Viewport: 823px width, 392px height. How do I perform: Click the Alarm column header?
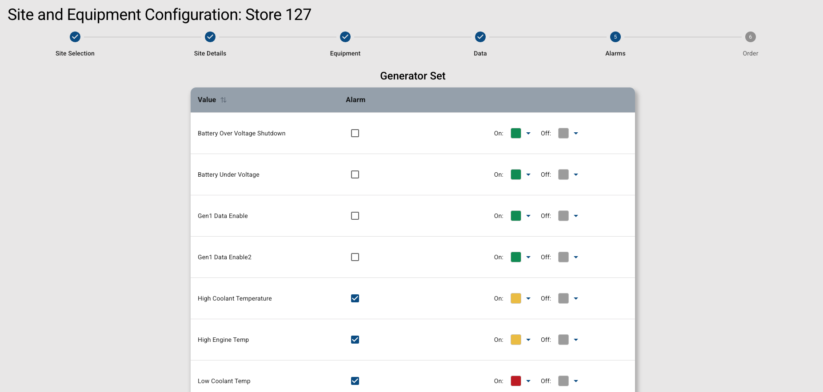click(x=356, y=100)
